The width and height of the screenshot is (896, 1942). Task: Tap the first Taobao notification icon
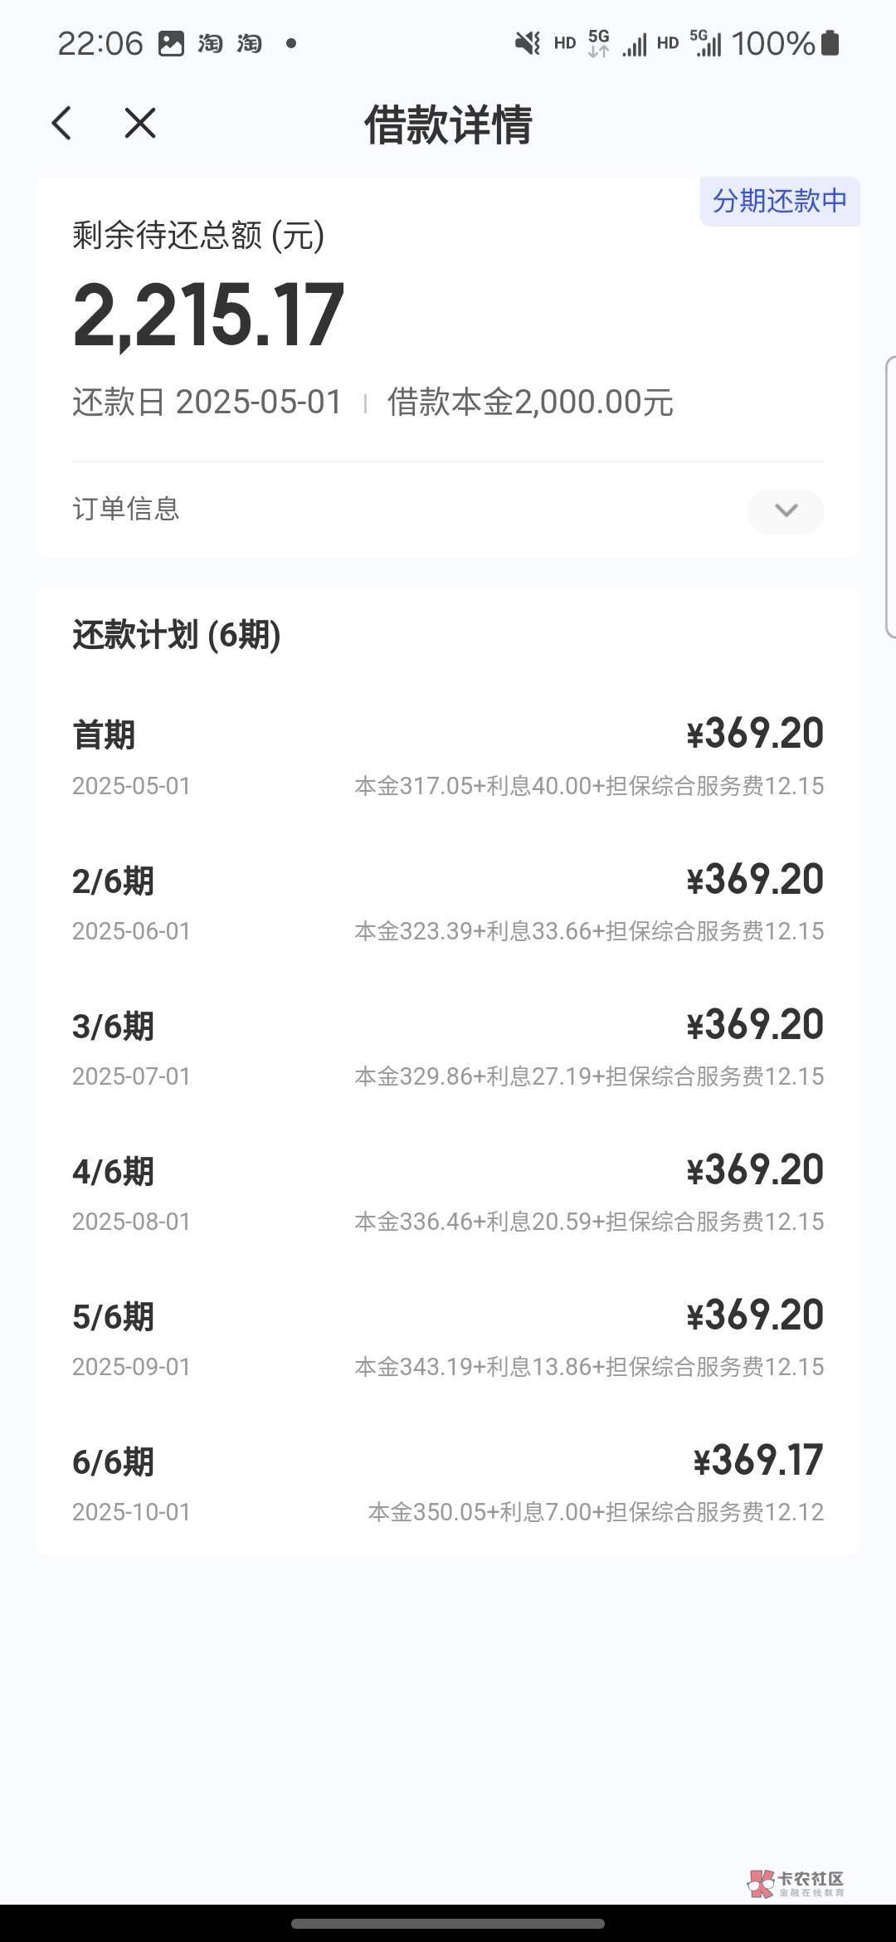(x=210, y=43)
